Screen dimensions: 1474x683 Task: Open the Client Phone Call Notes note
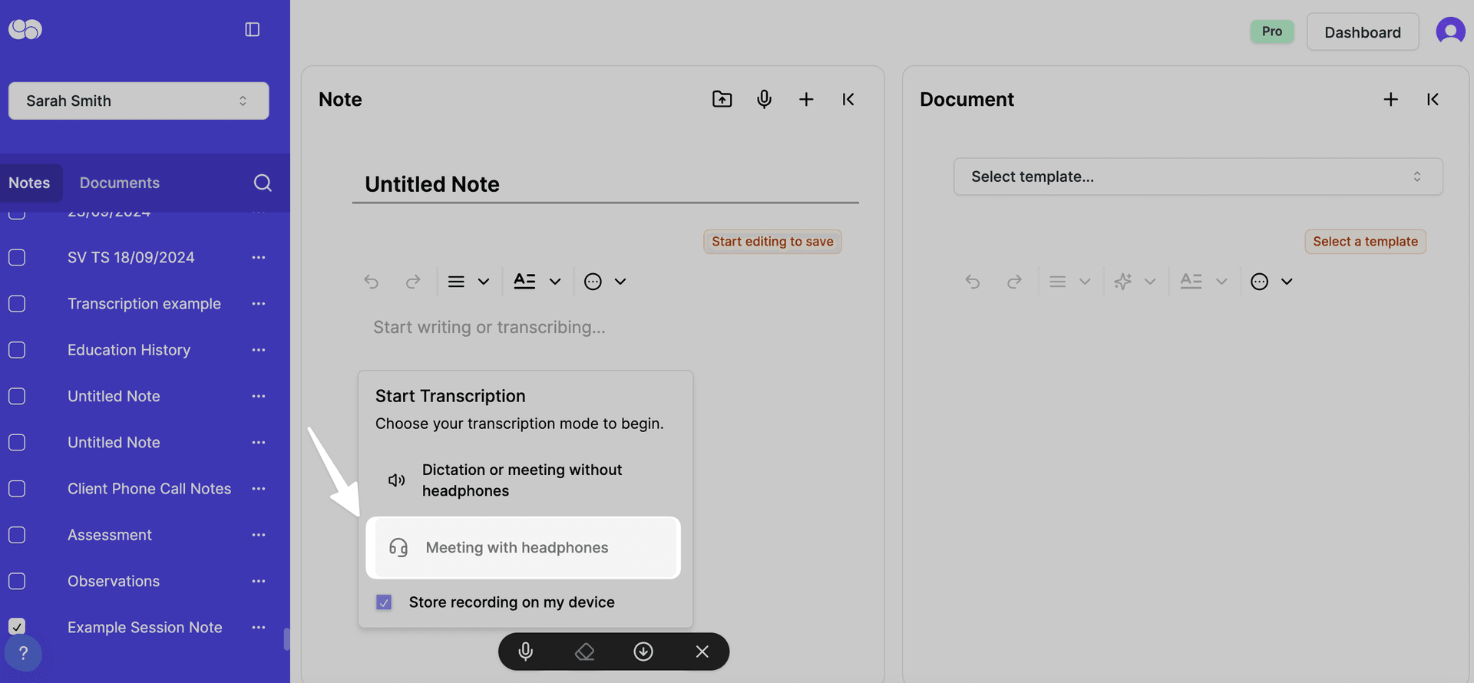pyautogui.click(x=149, y=489)
